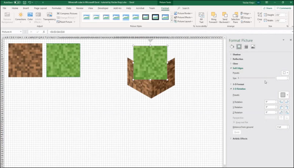The width and height of the screenshot is (294, 168).
Task: Open the Name Box dropdown
Action: coord(21,32)
